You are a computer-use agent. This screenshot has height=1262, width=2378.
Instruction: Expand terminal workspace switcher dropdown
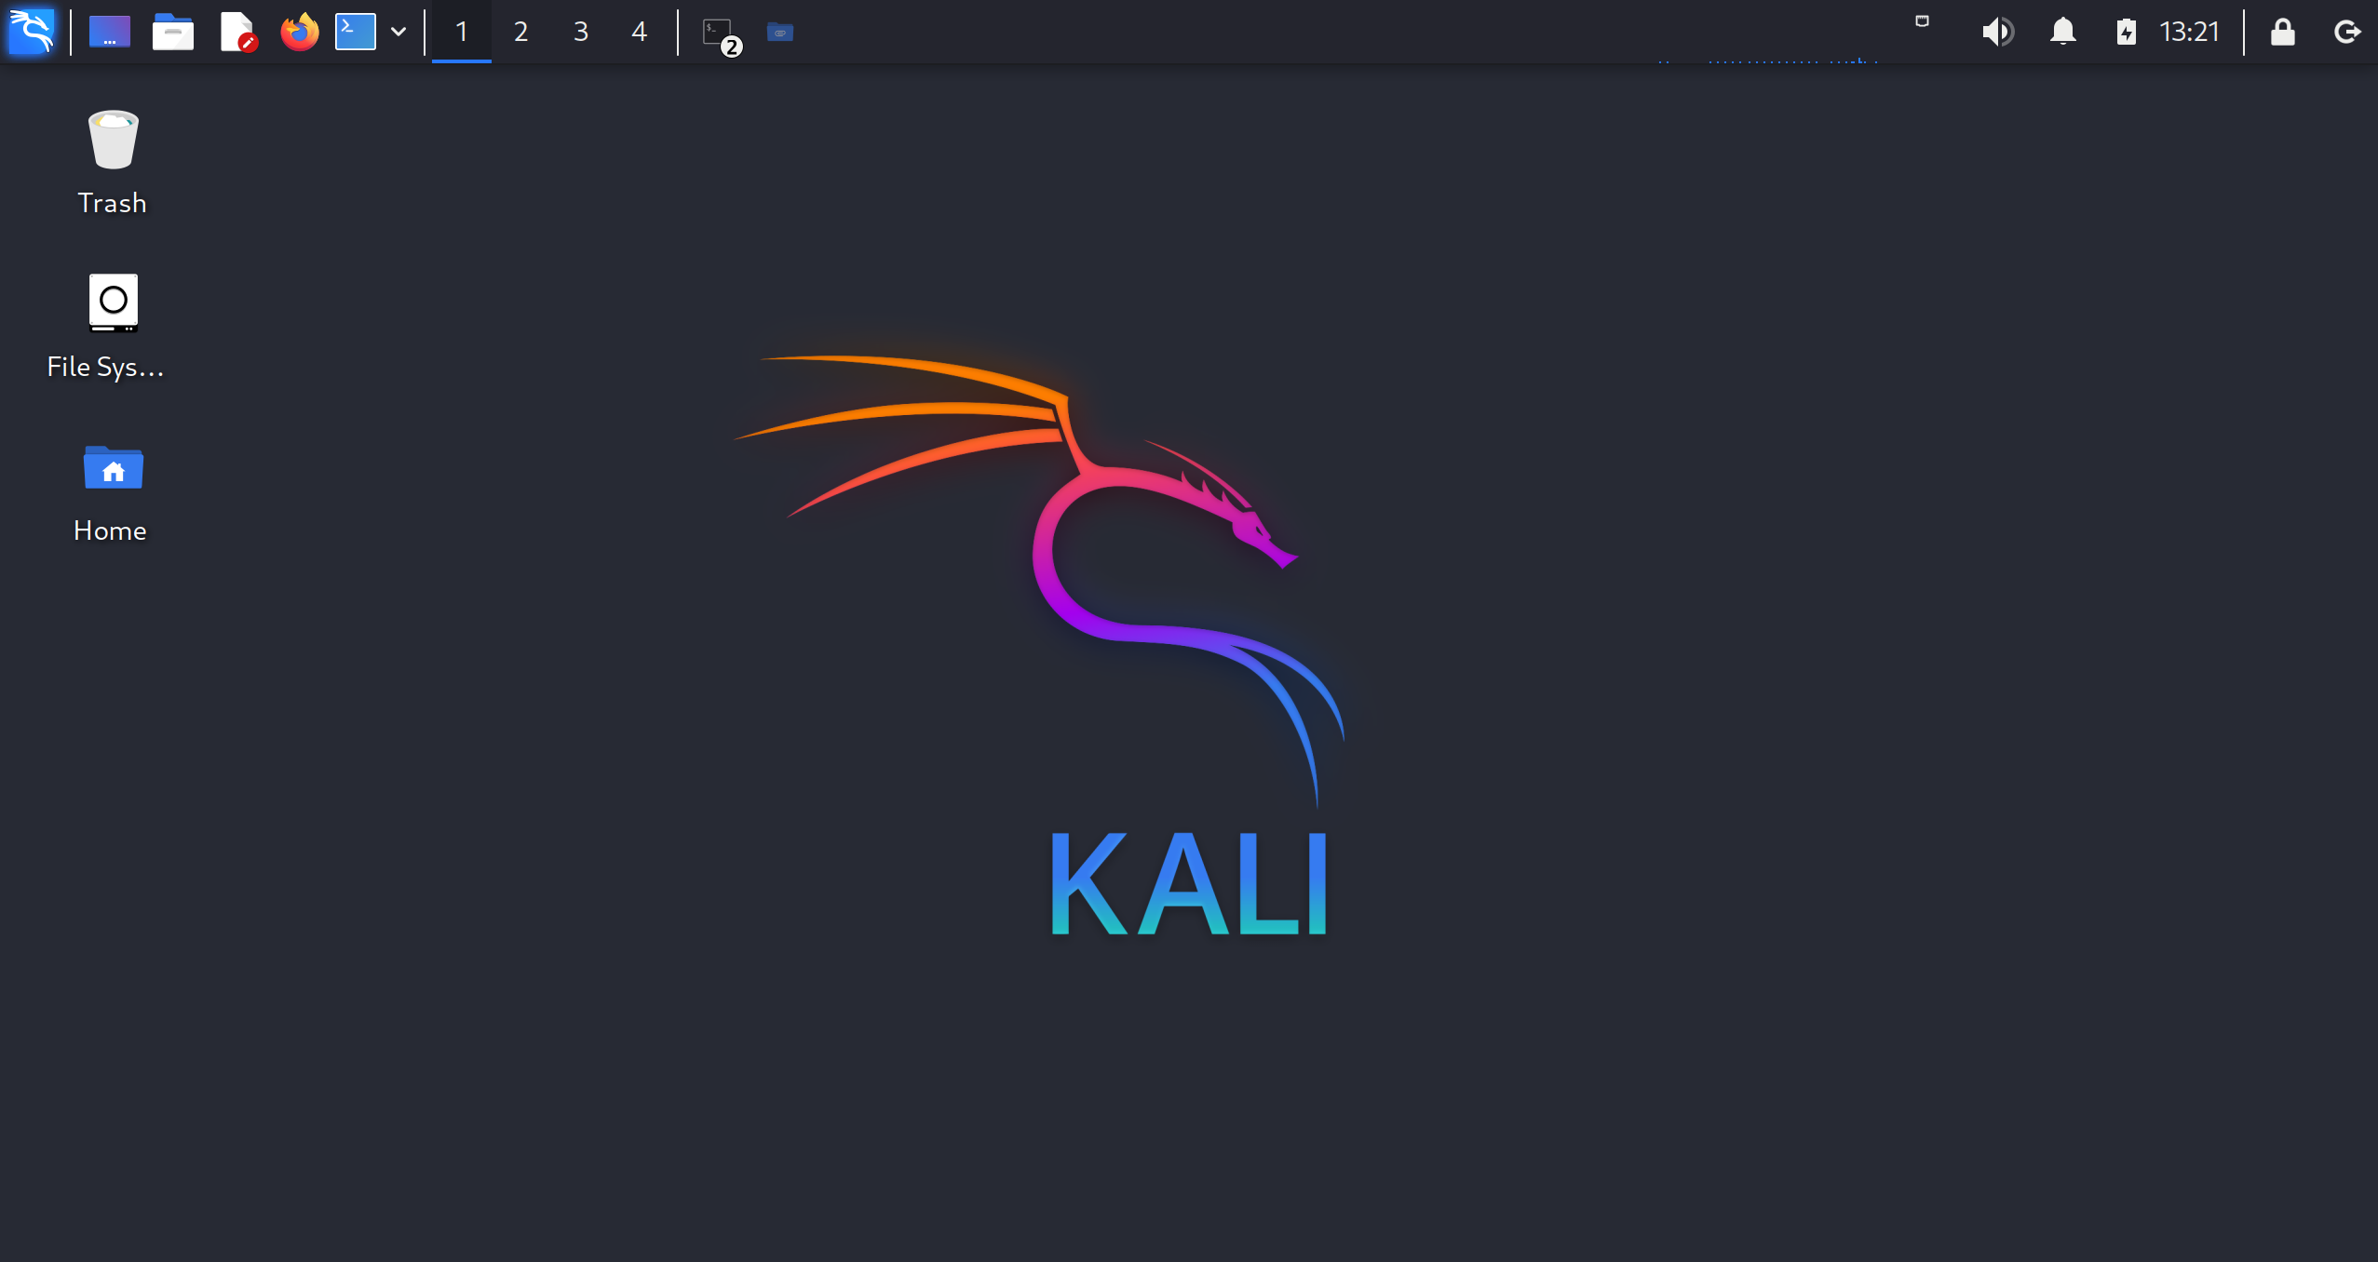398,32
